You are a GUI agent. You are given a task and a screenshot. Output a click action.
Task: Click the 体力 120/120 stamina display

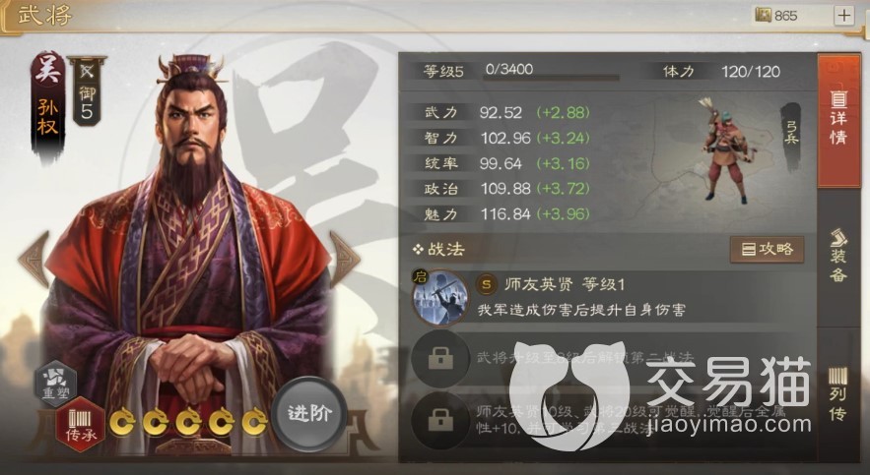coord(721,72)
